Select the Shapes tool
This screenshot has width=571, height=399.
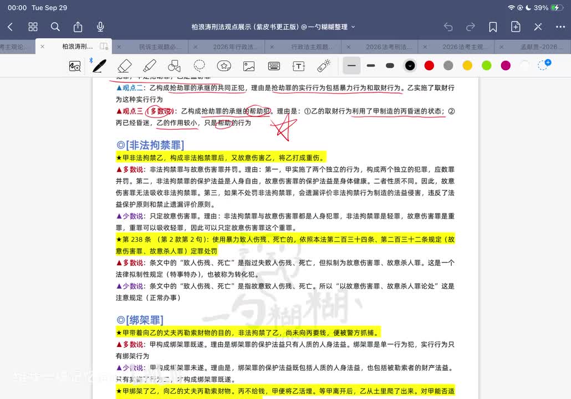coord(174,66)
